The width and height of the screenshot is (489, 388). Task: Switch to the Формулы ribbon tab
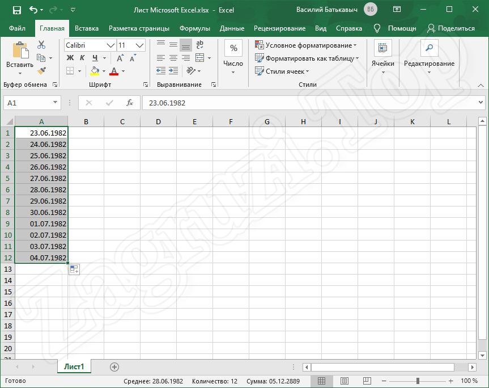[x=194, y=28]
